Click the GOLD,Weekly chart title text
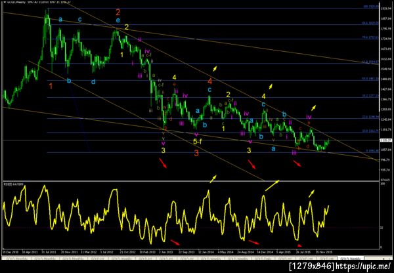 pos(16,2)
